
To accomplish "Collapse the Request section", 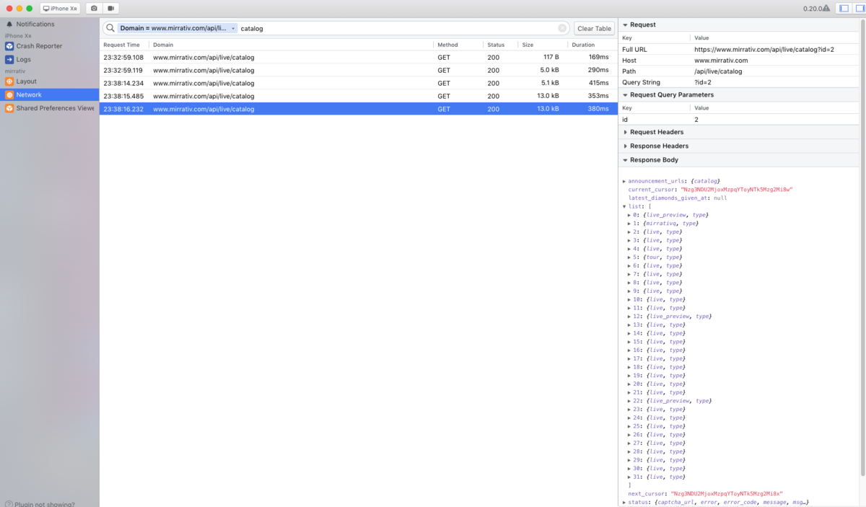I will 626,25.
